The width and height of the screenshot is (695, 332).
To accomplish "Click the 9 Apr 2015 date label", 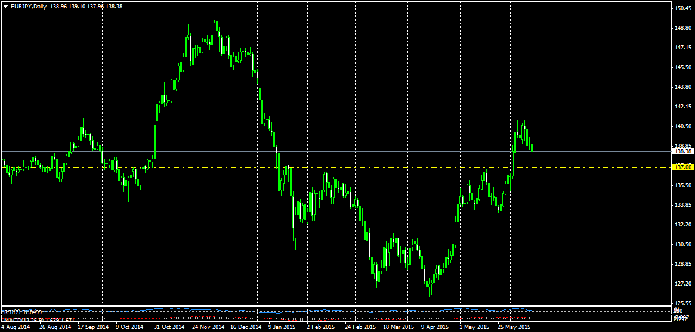I will pos(434,328).
